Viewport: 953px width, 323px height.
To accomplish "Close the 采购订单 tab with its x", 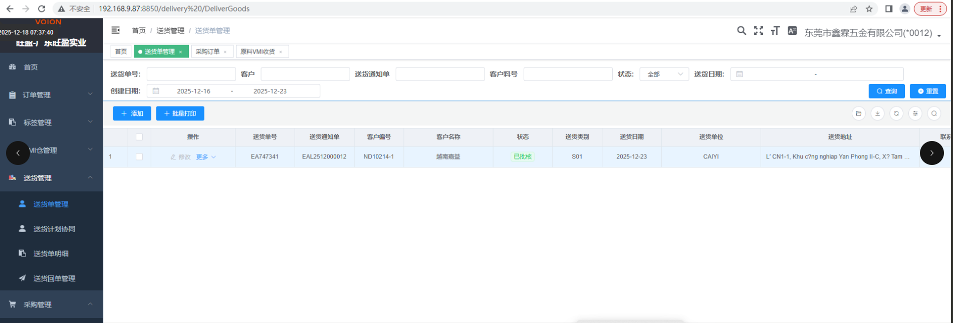I will 225,52.
